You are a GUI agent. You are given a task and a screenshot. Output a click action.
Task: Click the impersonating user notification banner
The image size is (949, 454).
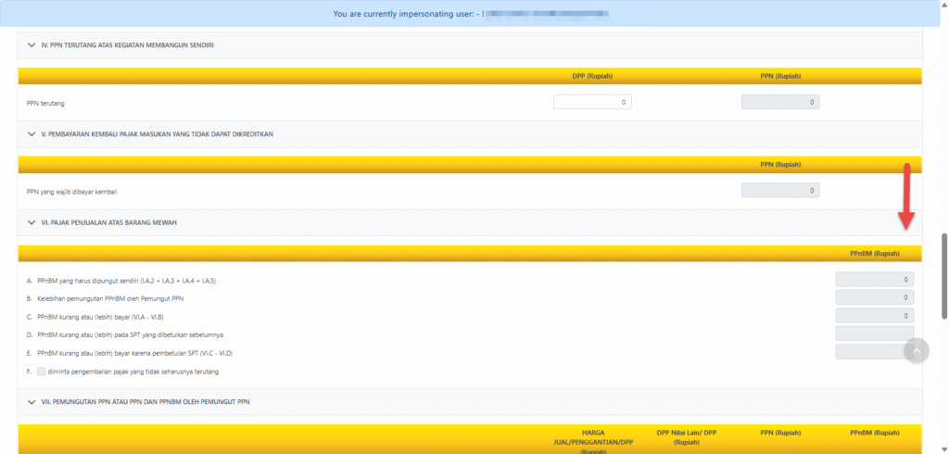[x=474, y=14]
